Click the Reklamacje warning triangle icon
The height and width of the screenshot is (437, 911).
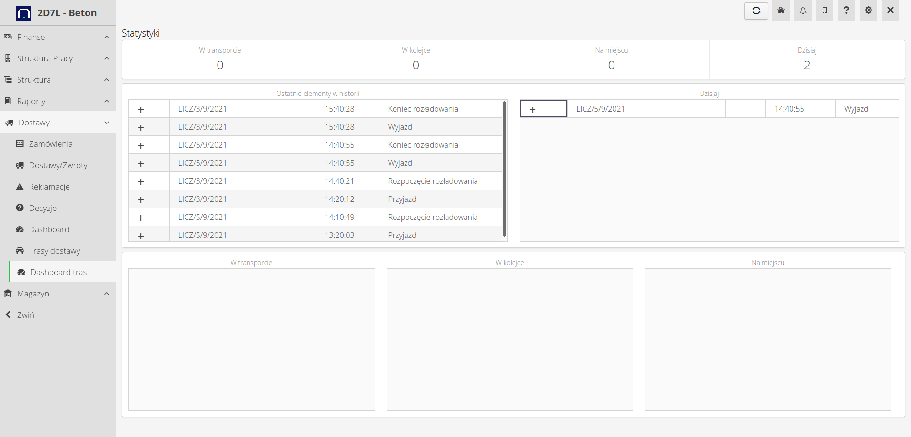pos(20,187)
